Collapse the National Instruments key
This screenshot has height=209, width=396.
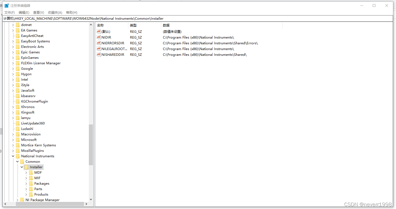click(13, 156)
